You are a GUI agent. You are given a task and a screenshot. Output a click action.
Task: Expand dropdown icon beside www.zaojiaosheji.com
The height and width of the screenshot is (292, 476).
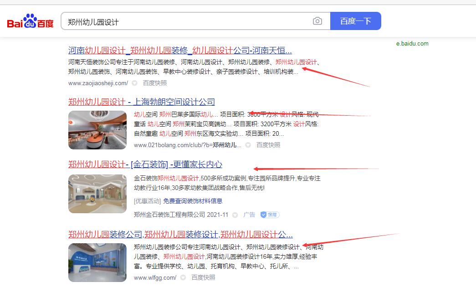[x=134, y=83]
